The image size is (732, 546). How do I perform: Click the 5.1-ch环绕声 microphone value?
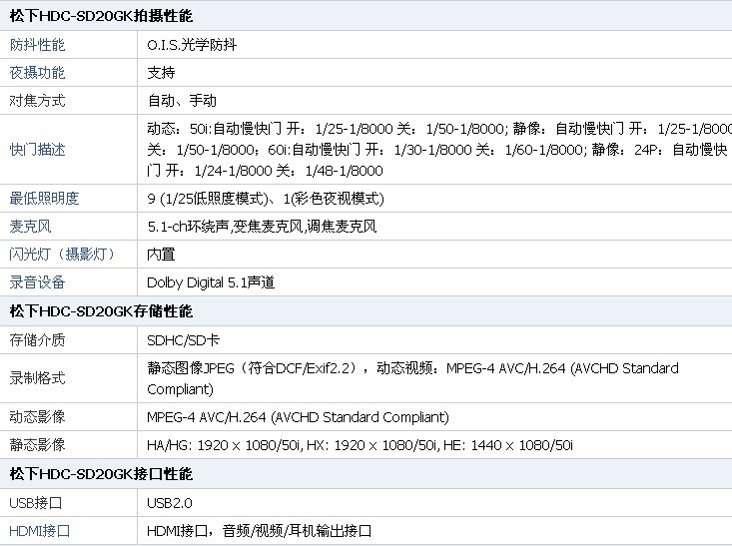[x=262, y=227]
